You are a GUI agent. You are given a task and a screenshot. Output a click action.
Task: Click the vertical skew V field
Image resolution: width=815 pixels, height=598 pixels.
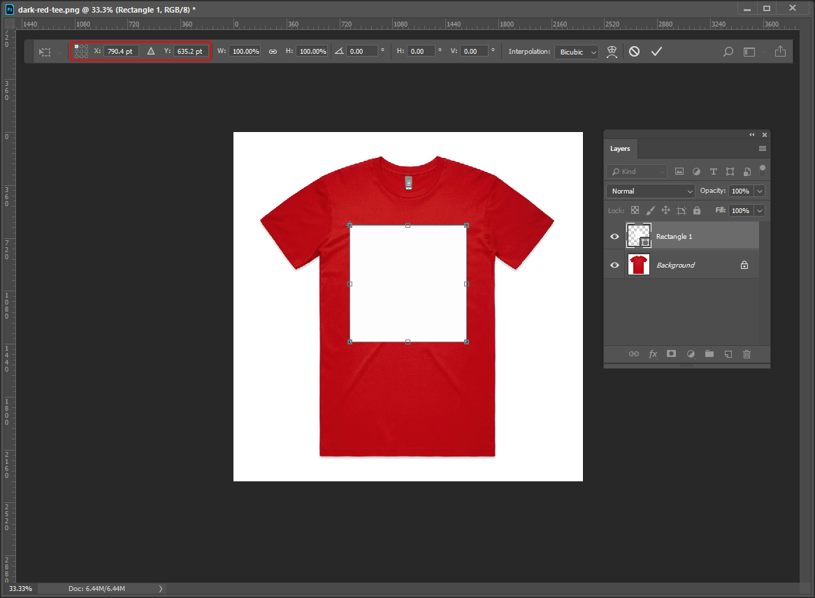tap(474, 51)
